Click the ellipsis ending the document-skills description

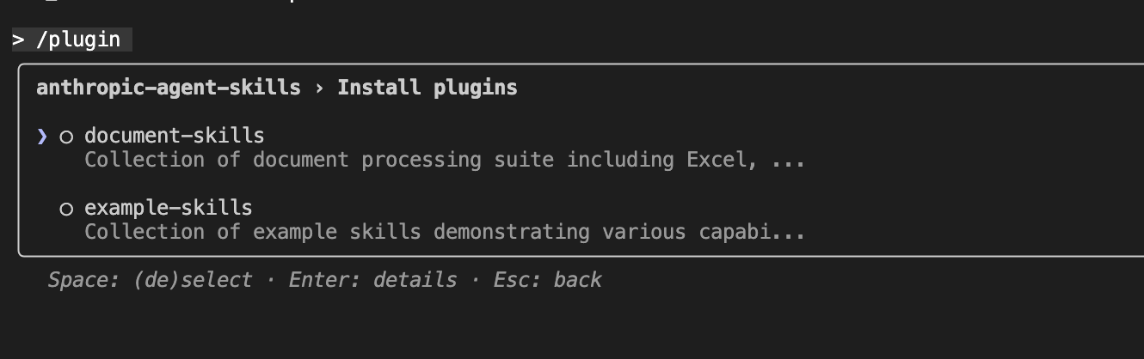point(788,161)
